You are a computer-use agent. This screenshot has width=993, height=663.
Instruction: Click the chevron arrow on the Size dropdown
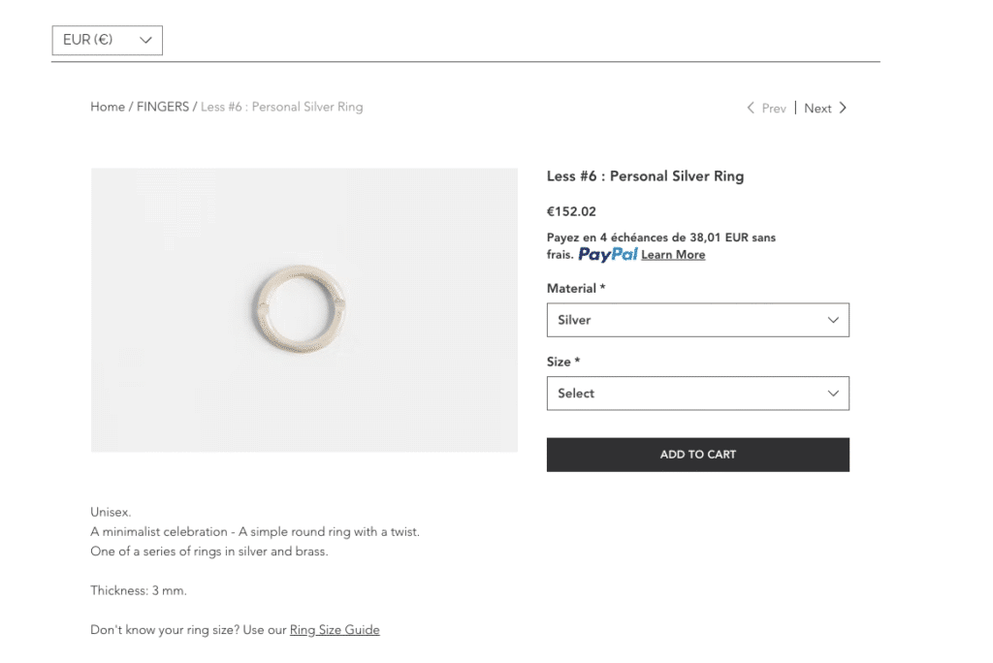pyautogui.click(x=832, y=393)
